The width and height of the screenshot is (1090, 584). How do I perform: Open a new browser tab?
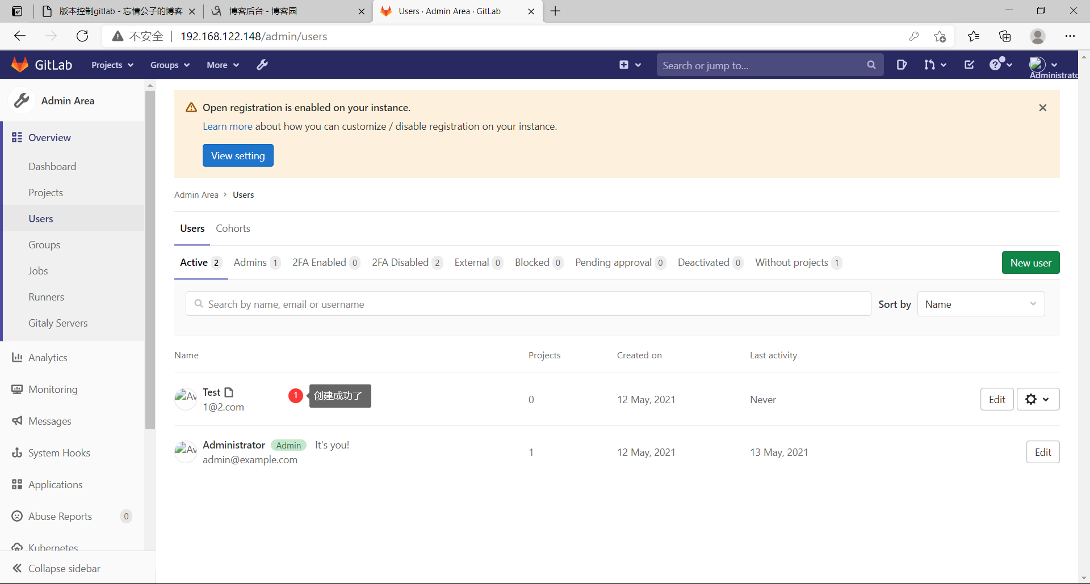[555, 11]
